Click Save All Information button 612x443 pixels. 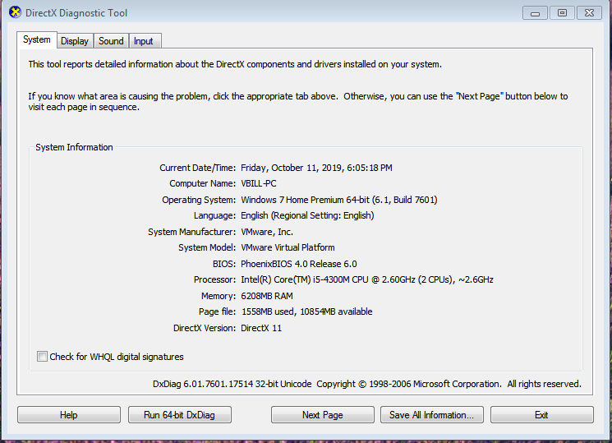[x=431, y=414]
